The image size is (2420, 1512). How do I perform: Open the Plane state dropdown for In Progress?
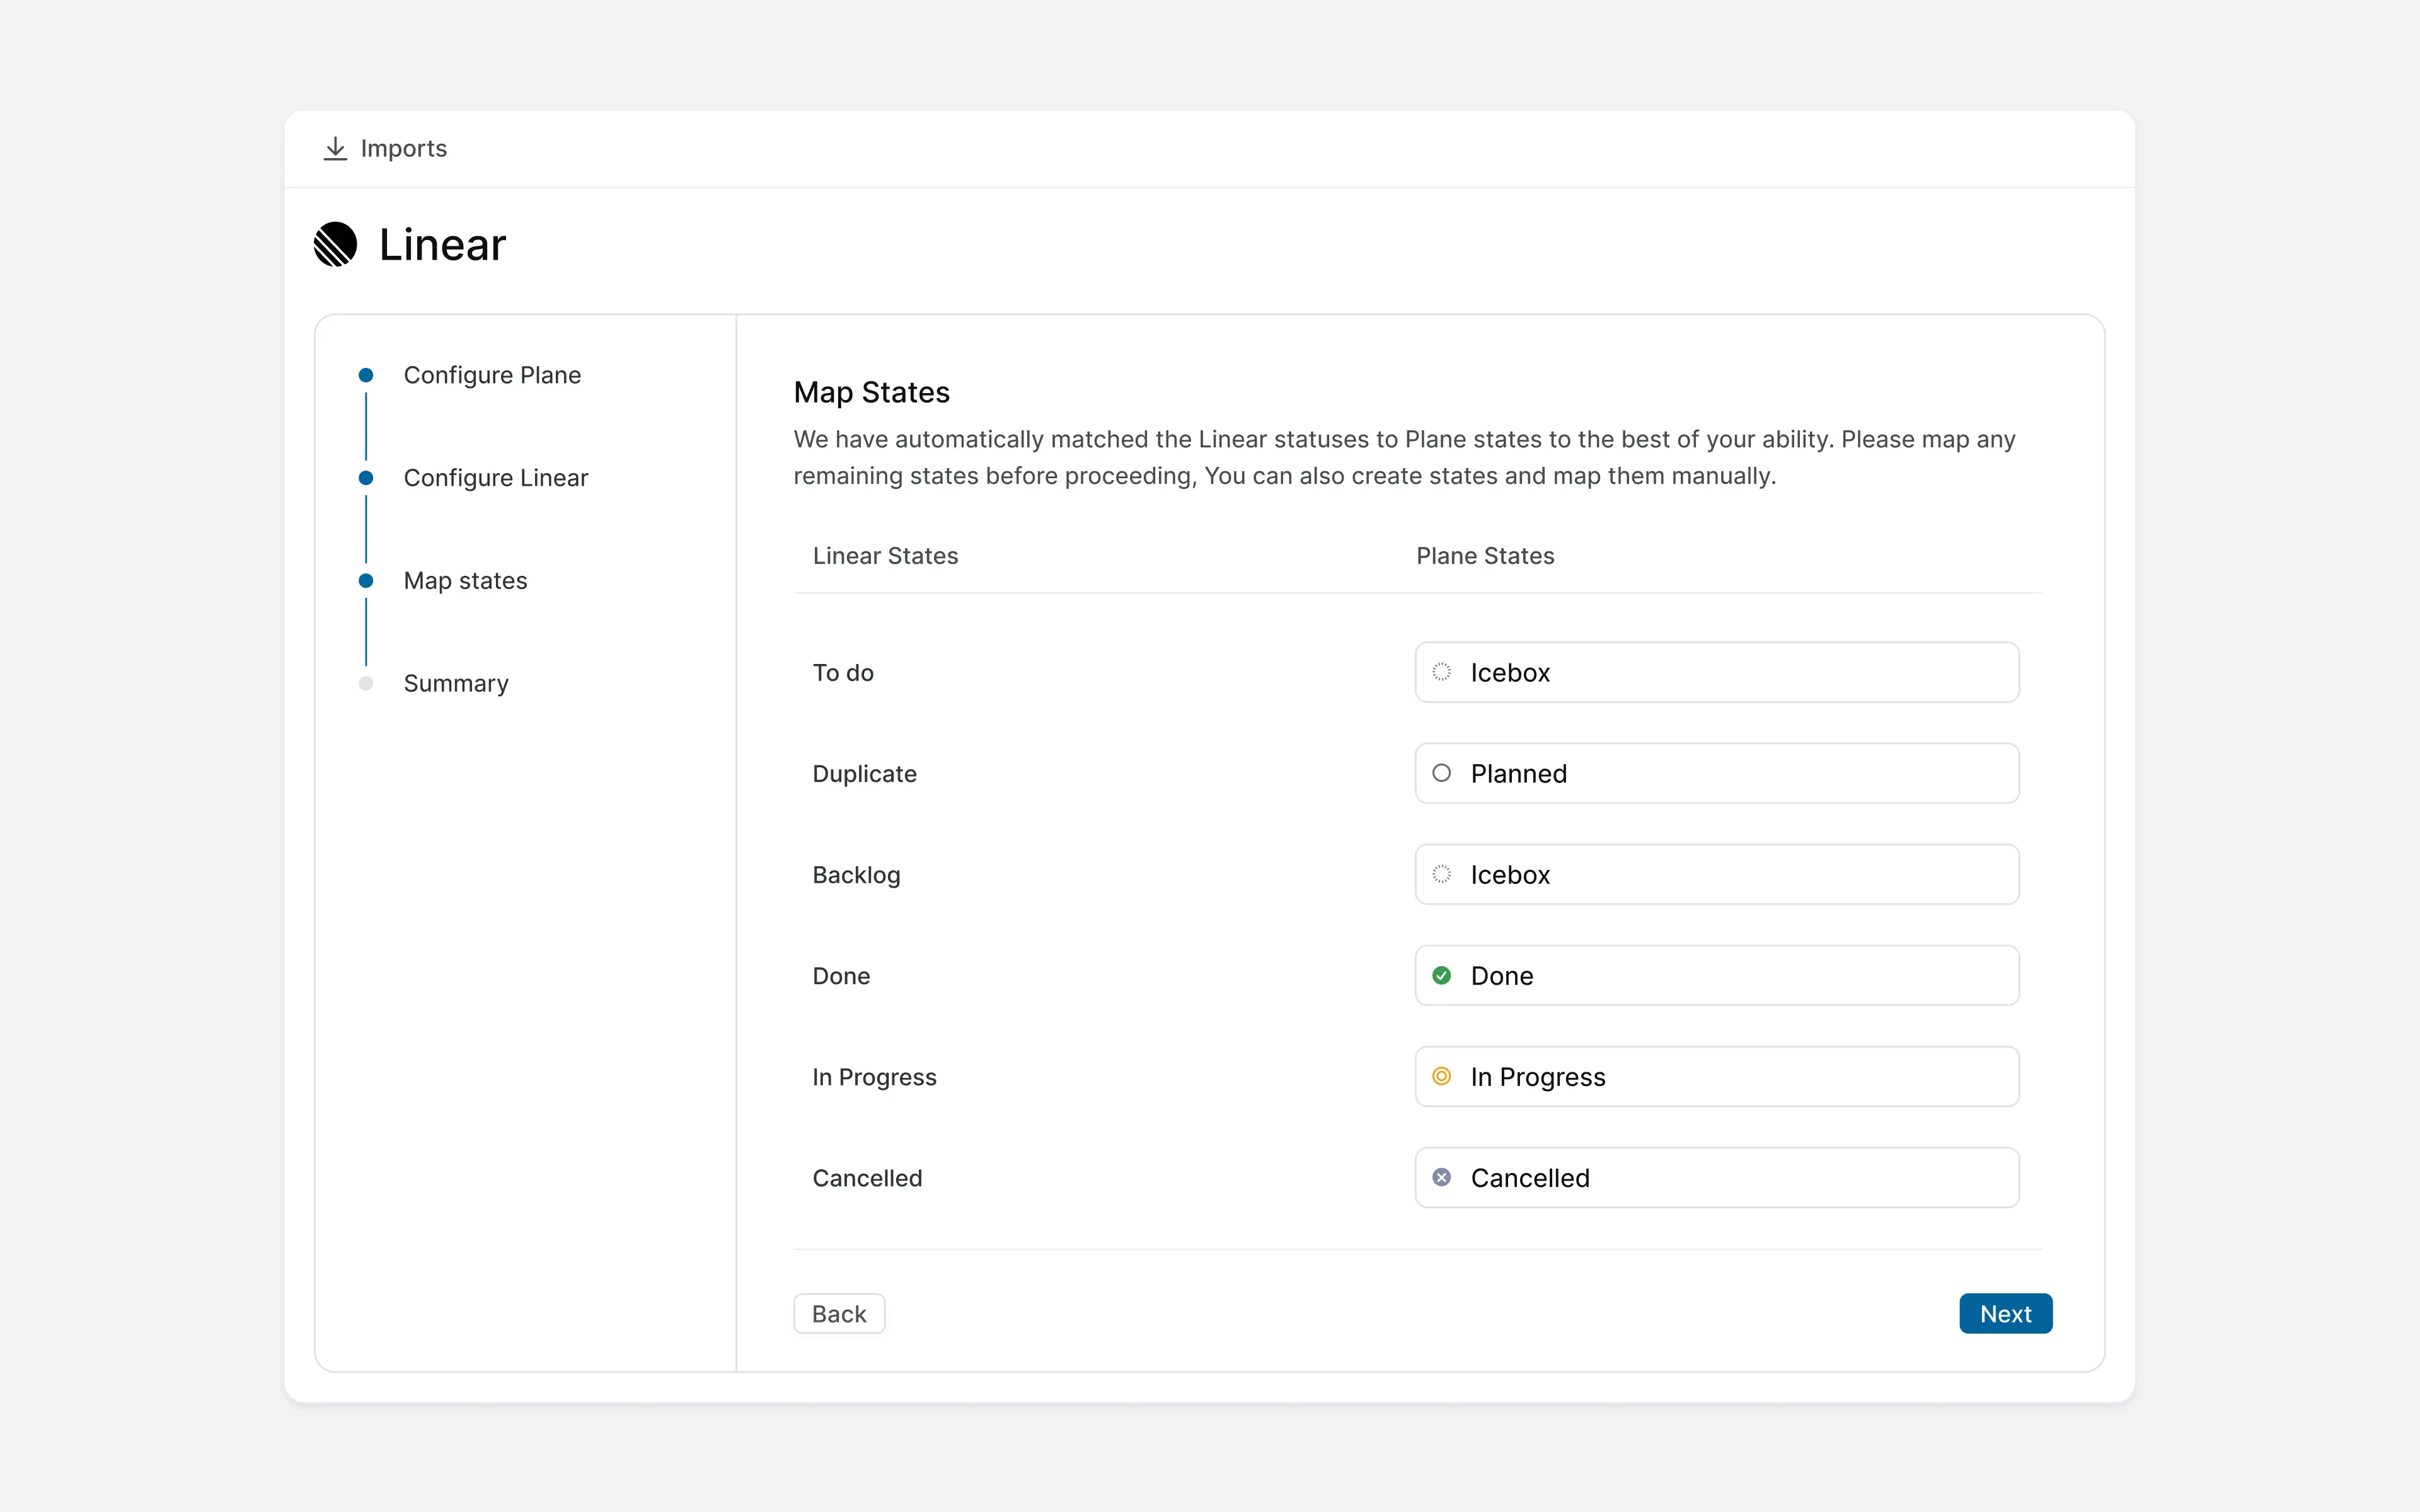[x=1717, y=1076]
